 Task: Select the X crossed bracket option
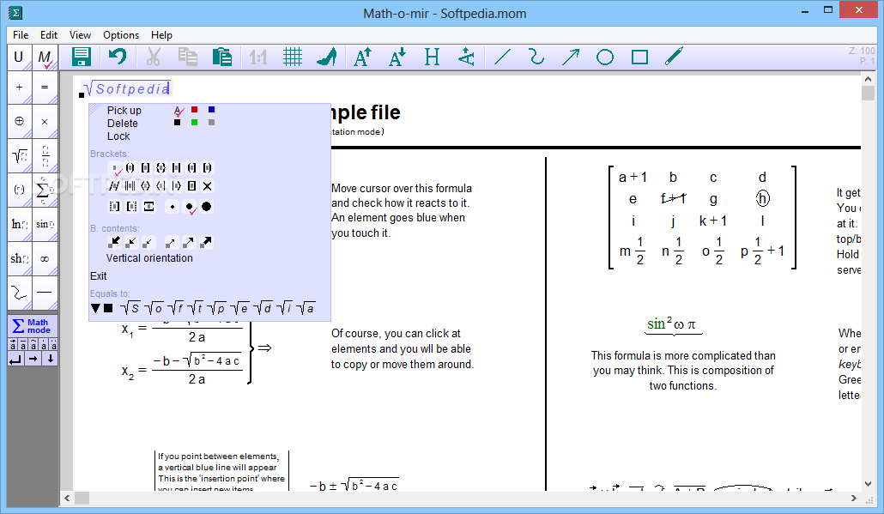(x=208, y=186)
